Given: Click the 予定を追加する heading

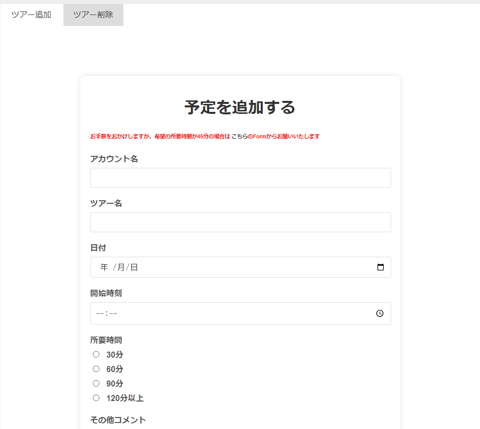Looking at the screenshot, I should [240, 107].
